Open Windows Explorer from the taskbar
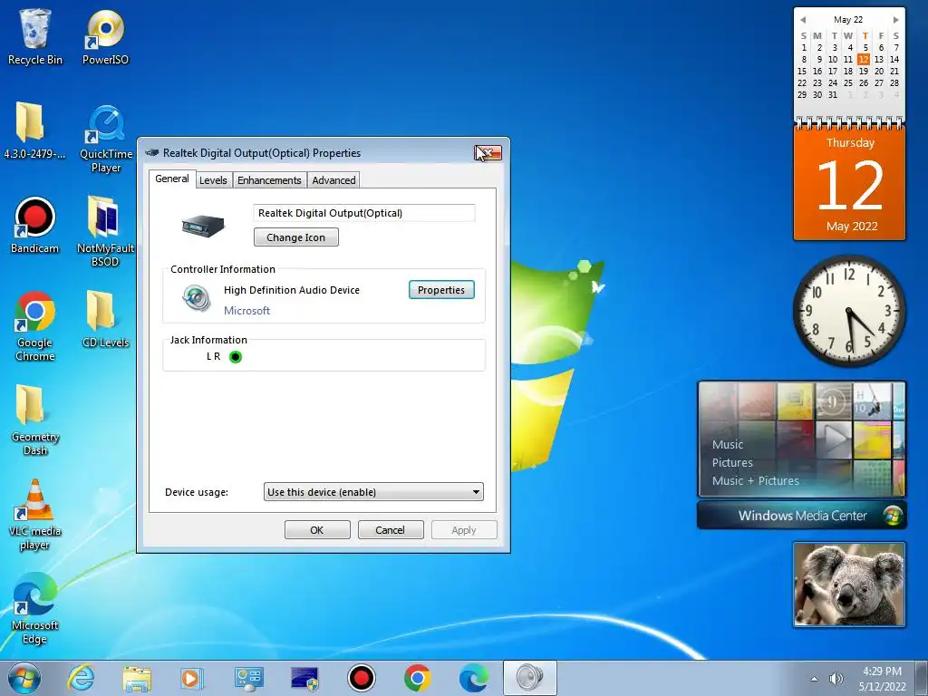Screen dimensions: 928x696 (x=137, y=678)
